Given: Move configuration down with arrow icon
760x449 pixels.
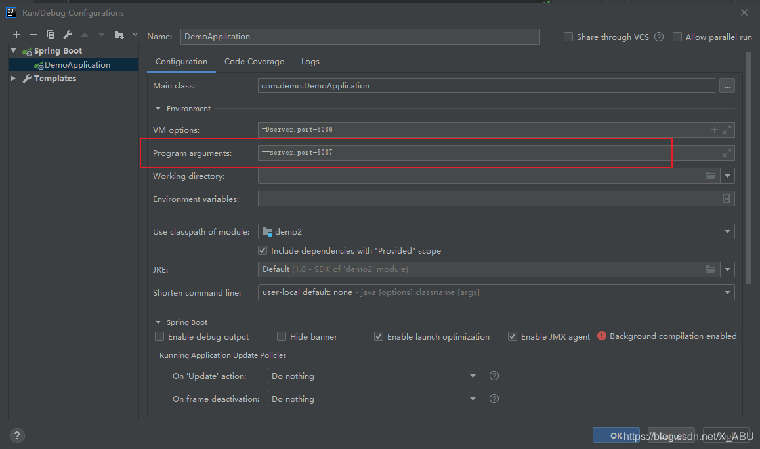Looking at the screenshot, I should click(101, 35).
